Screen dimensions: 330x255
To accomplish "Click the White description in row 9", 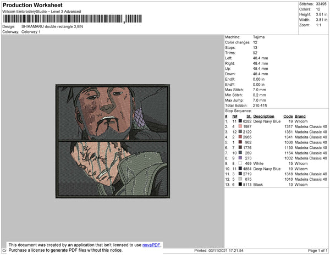I will coord(258,163).
